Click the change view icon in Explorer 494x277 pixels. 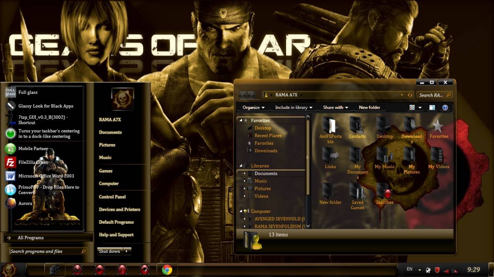[x=412, y=107]
